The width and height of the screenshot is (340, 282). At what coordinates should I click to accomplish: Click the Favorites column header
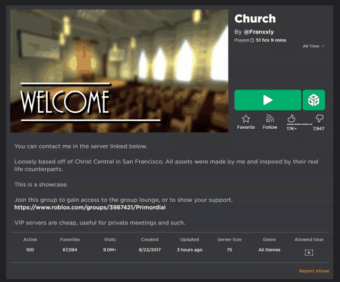click(x=70, y=239)
